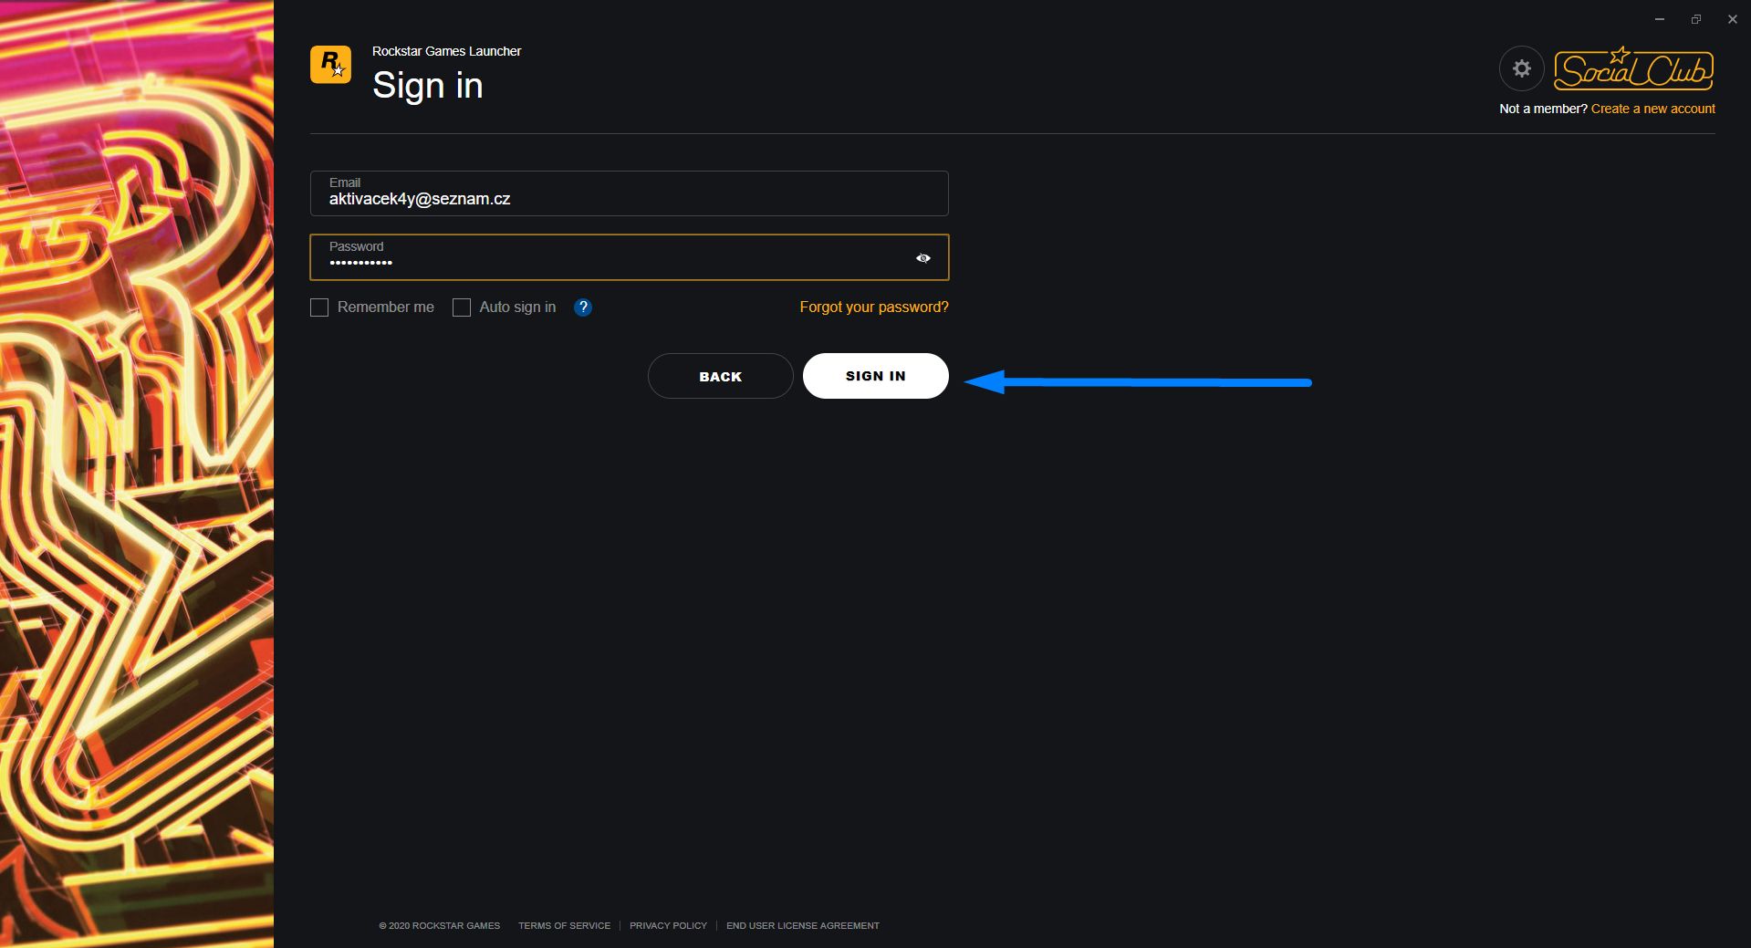This screenshot has width=1751, height=948.
Task: Click the neon artwork side panel
Action: pos(137,474)
